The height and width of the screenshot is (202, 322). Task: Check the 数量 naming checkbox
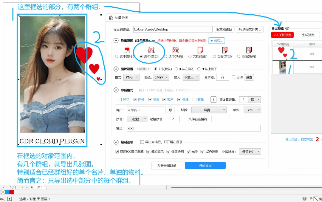coord(194,99)
